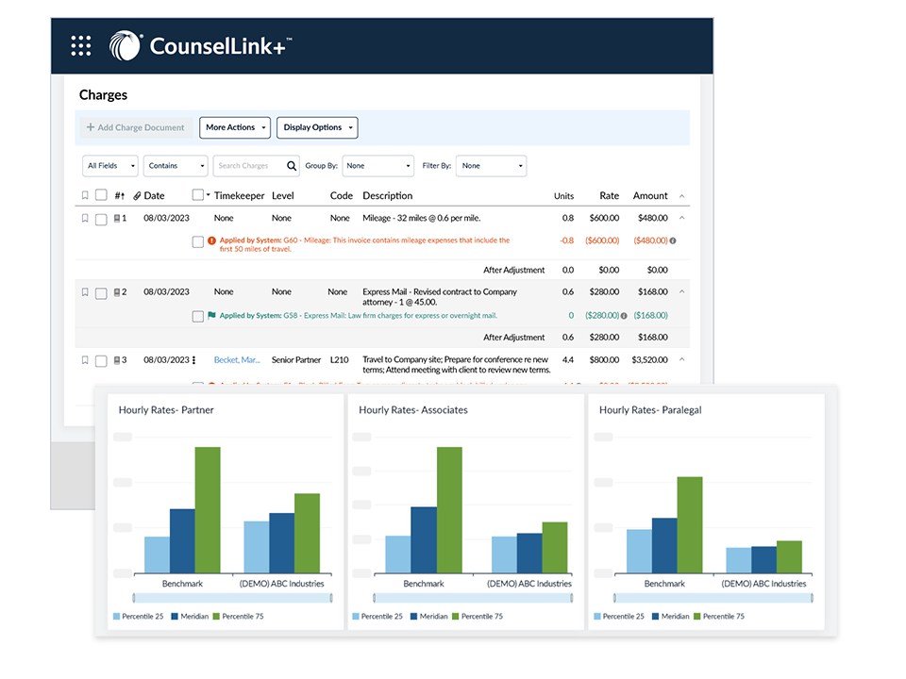Open the Filter By dropdown
This screenshot has height=679, width=906.
pos(491,166)
